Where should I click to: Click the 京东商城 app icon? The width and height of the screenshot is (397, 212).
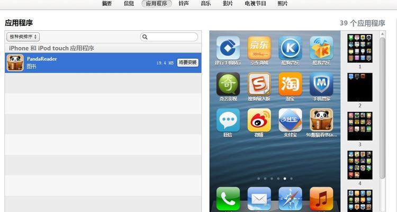click(259, 48)
